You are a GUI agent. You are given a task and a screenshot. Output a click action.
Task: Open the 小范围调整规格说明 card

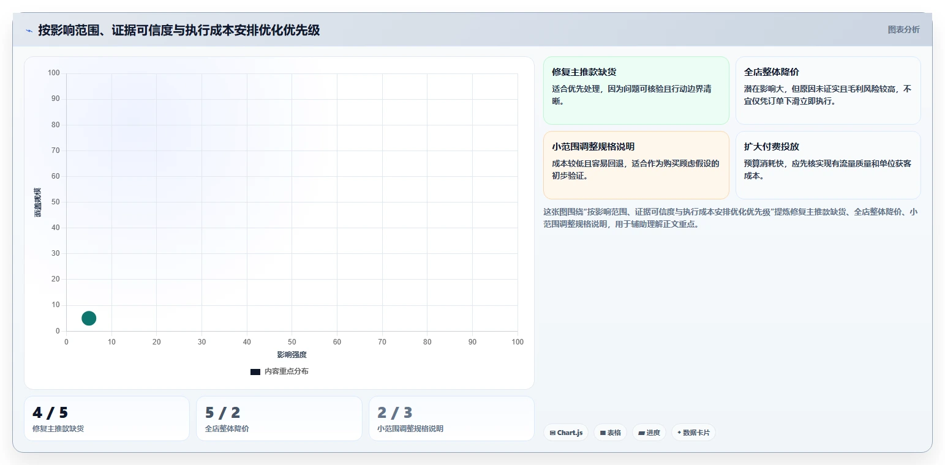tap(636, 165)
